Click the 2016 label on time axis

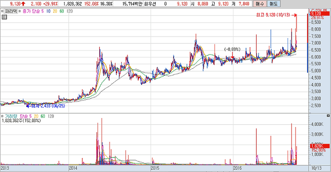pos(238,168)
